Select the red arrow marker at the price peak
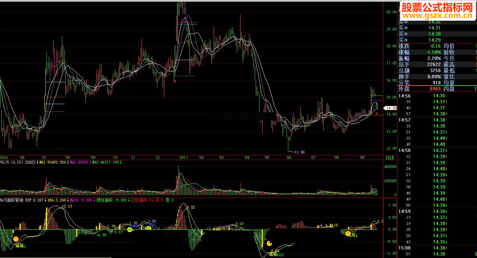 tap(185, 22)
